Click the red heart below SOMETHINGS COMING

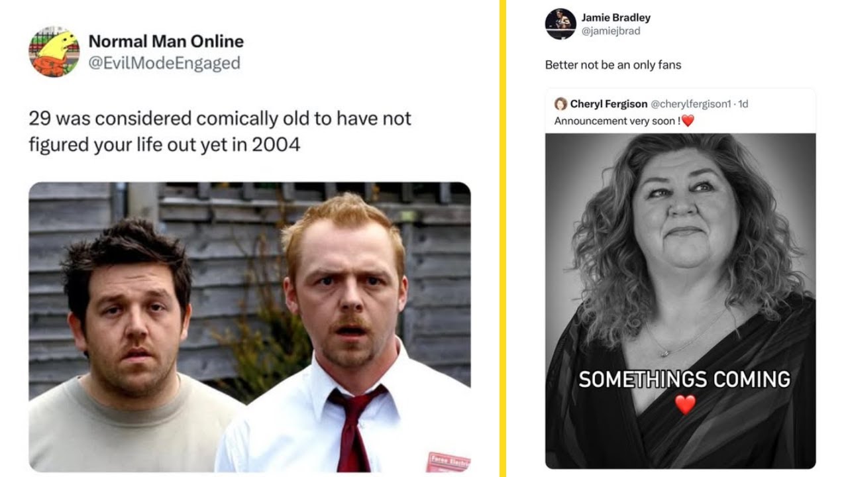coord(685,403)
